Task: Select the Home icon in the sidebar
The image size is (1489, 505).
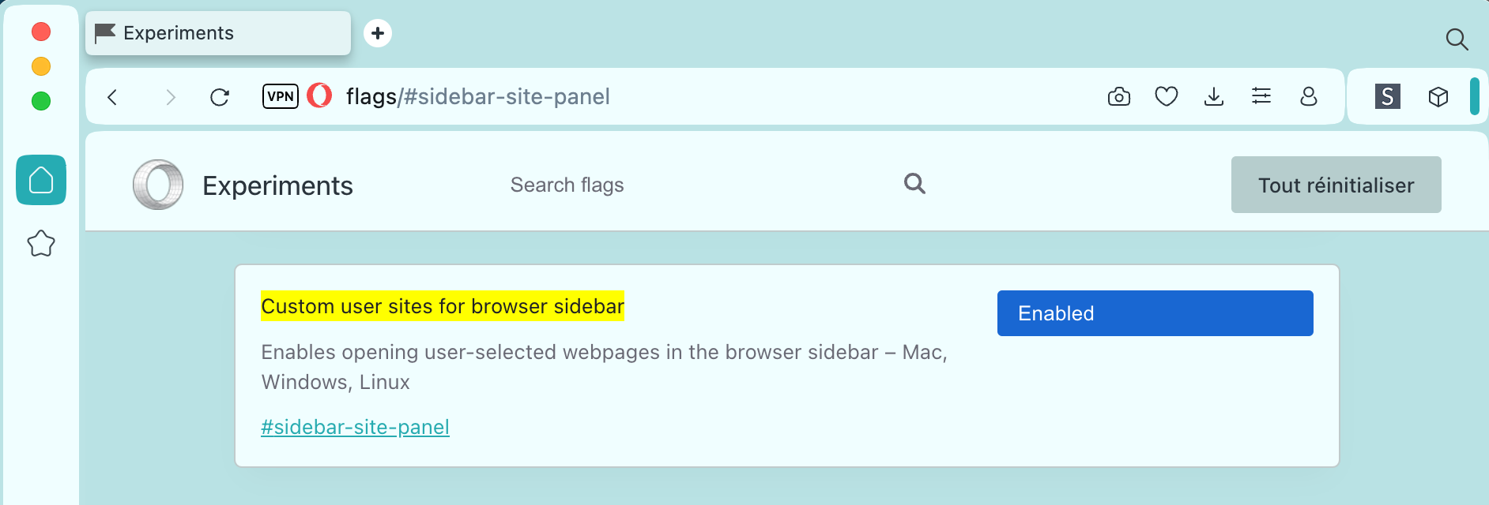Action: (x=41, y=181)
